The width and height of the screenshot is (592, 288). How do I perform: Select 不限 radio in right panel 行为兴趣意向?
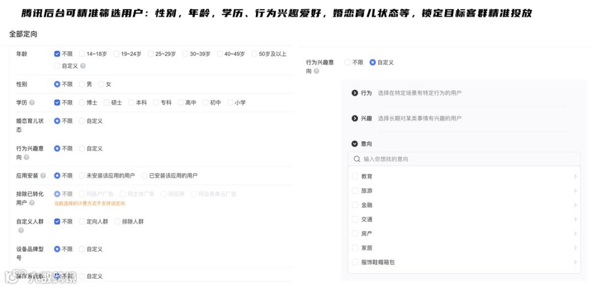[x=348, y=62]
